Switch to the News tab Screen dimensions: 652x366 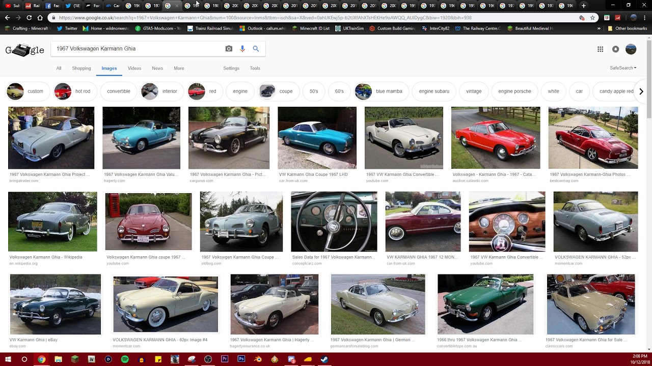(x=157, y=68)
